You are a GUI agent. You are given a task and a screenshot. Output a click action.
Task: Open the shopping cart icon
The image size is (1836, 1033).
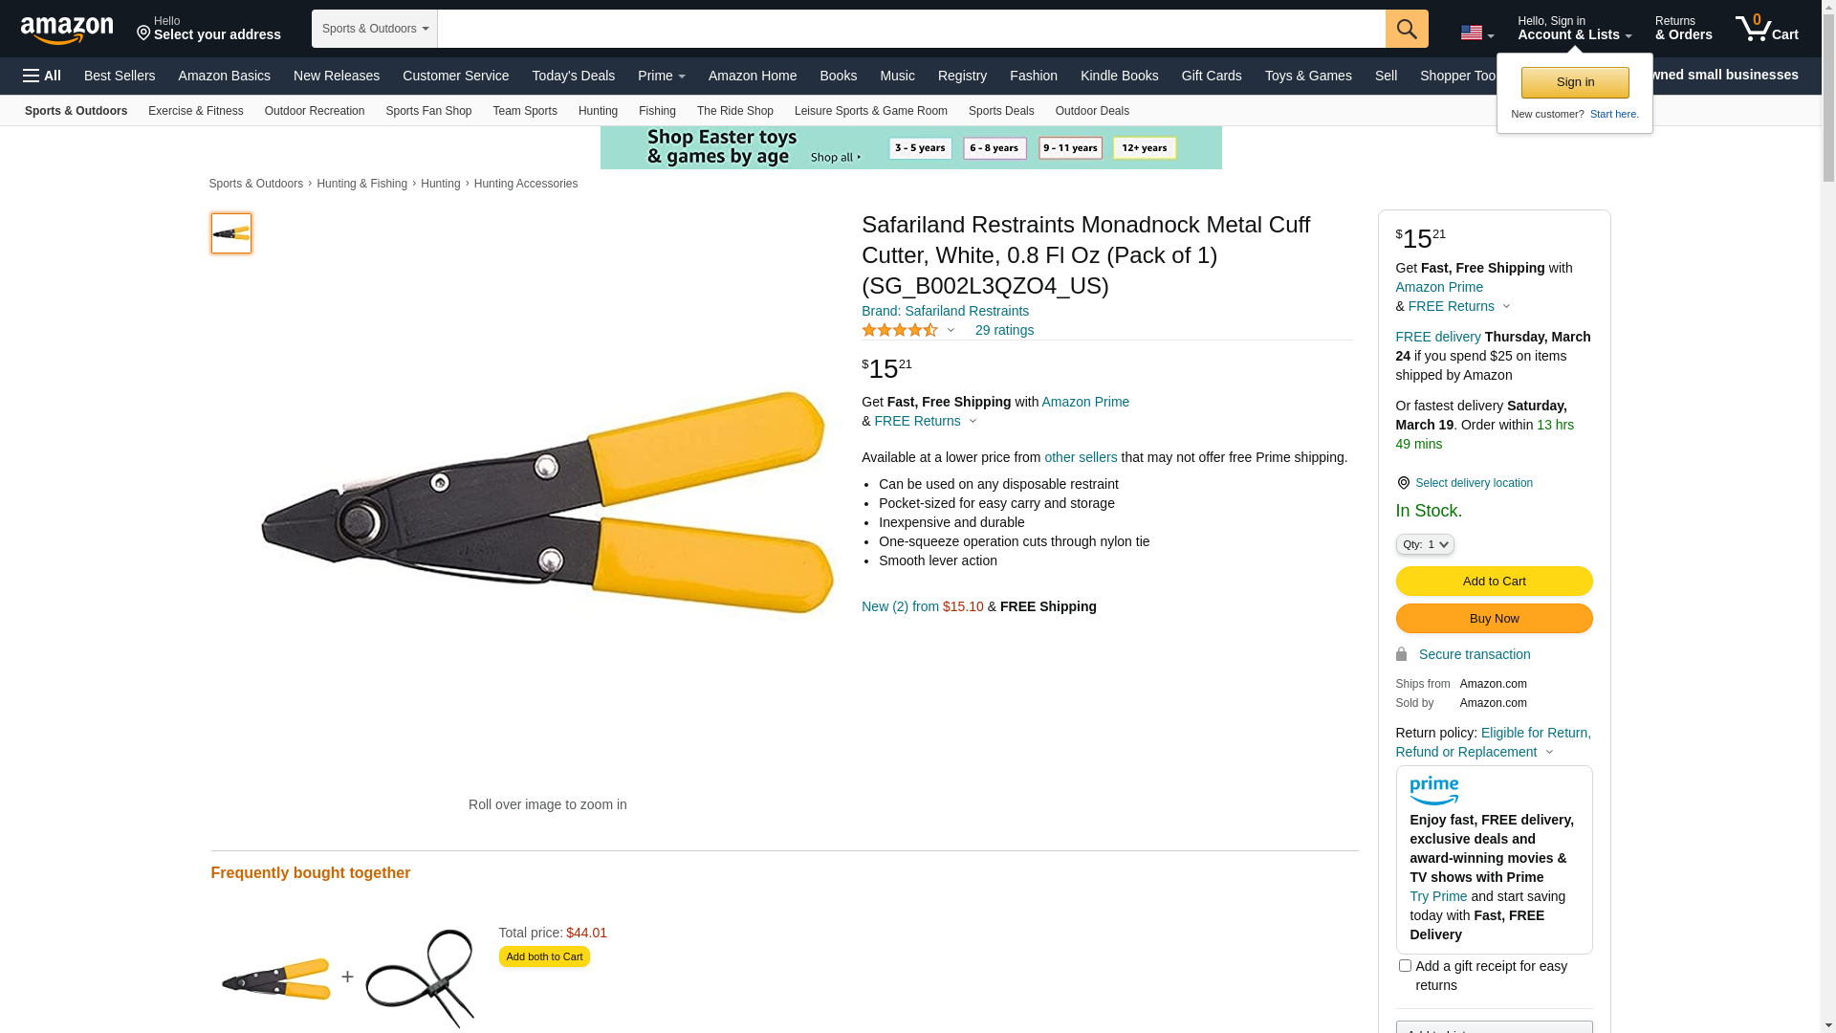pos(1766,29)
